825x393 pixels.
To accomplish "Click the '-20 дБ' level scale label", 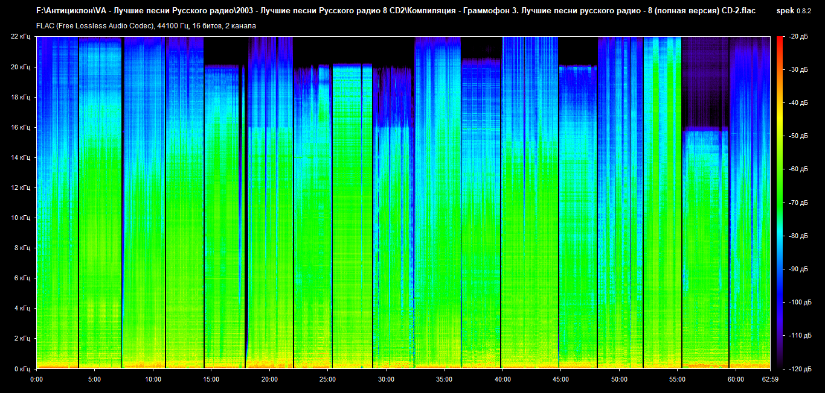I will click(x=798, y=37).
